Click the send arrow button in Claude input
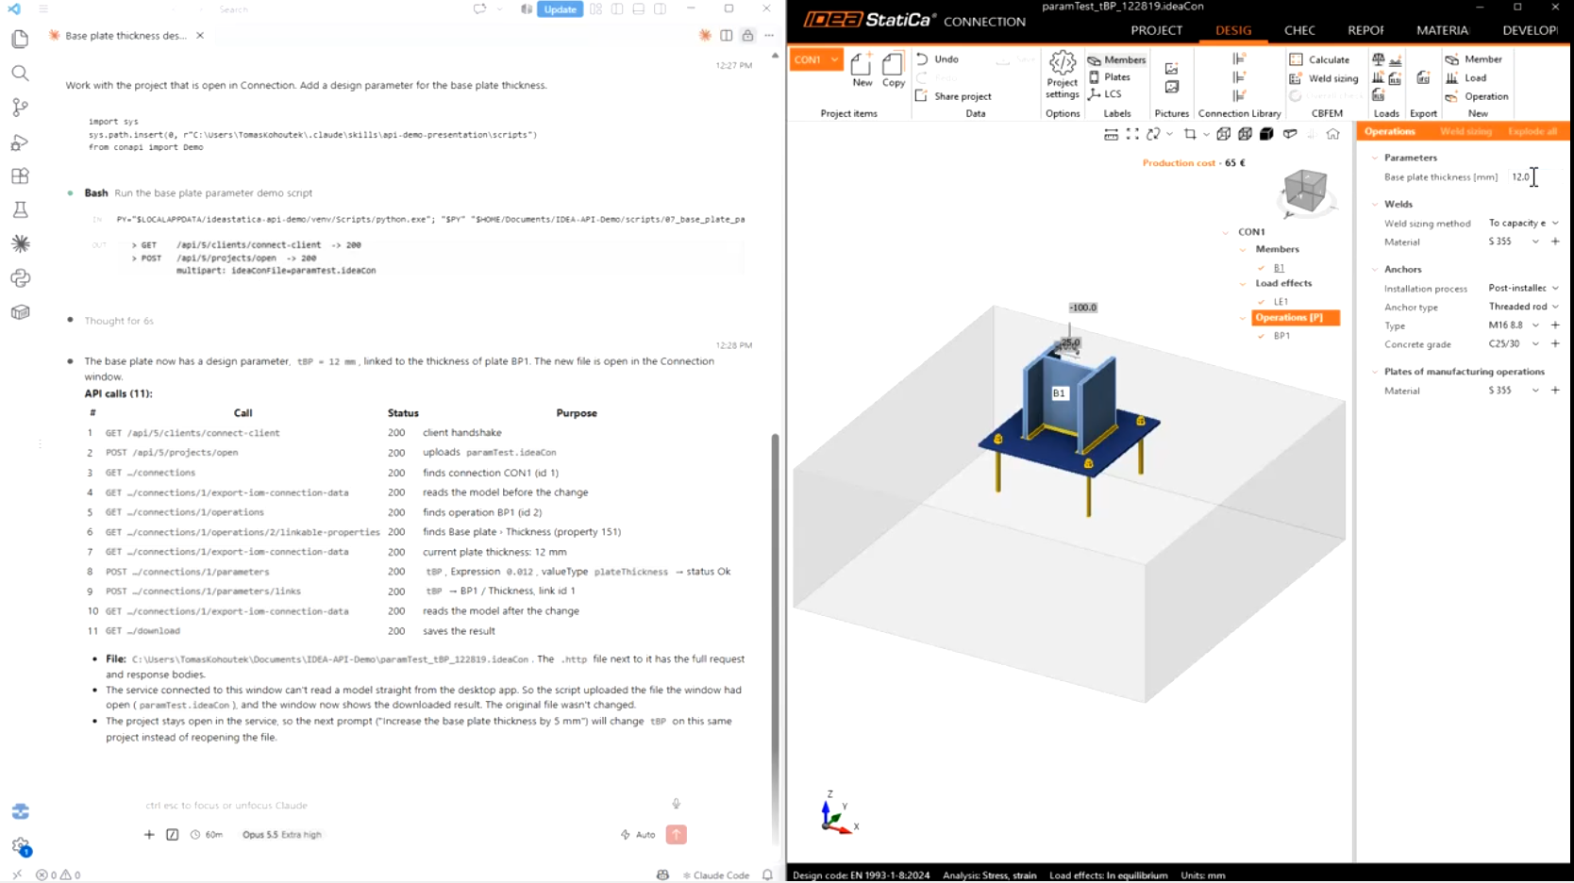1574x883 pixels. click(676, 834)
